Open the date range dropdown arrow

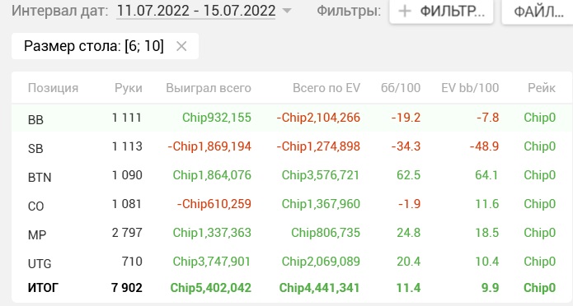pos(287,11)
